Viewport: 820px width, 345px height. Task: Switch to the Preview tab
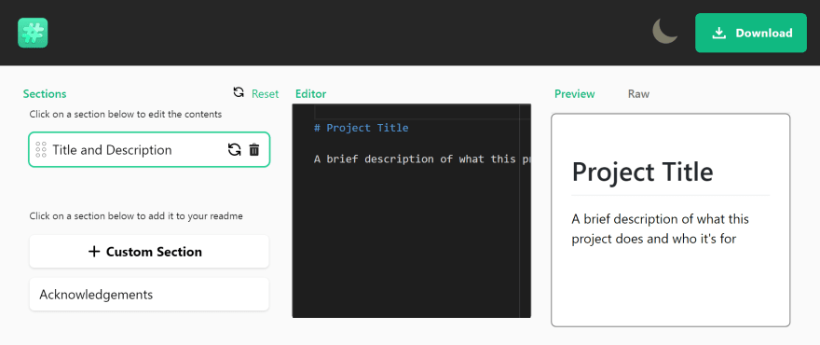[x=575, y=94]
